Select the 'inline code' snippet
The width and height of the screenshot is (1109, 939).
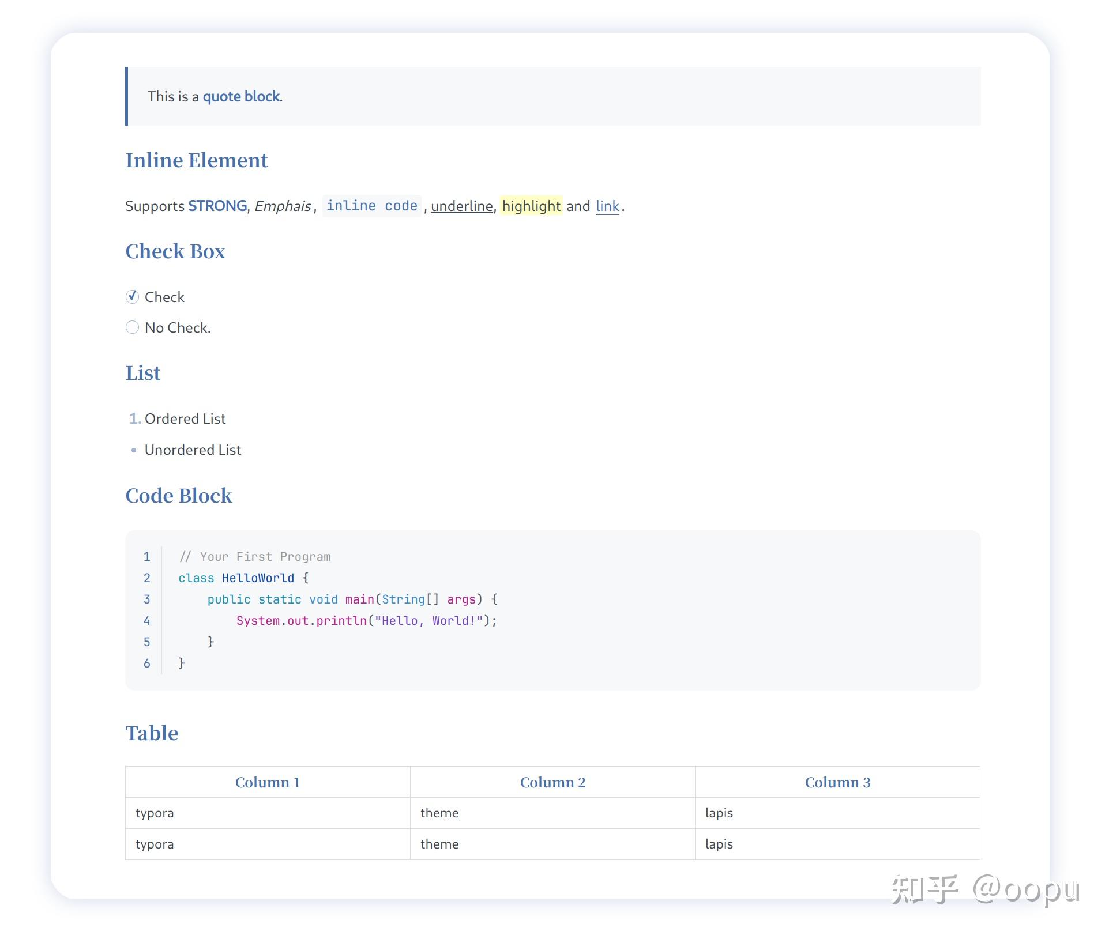click(x=371, y=206)
